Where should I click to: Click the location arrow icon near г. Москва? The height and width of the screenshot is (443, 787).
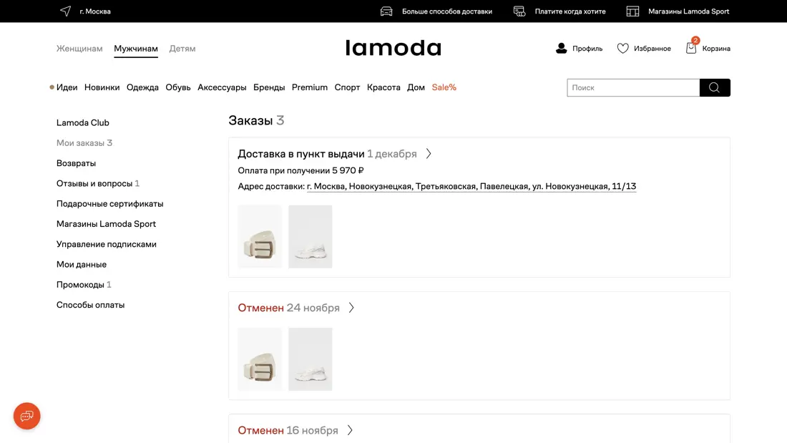coord(66,11)
